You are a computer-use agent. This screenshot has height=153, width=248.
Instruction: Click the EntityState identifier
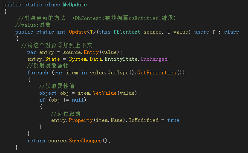tap(121, 59)
